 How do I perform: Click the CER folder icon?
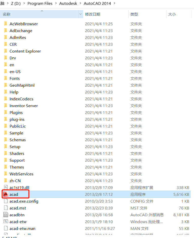point(6,44)
